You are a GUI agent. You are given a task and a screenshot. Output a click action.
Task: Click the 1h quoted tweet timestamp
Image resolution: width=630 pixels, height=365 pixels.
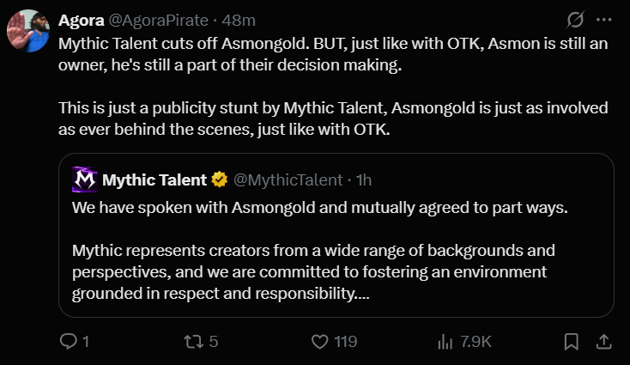click(363, 179)
